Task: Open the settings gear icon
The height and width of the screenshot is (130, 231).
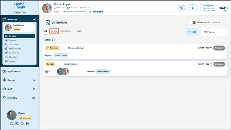Action: (x=17, y=123)
